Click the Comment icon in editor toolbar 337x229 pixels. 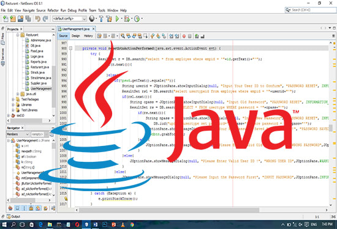tap(197, 36)
